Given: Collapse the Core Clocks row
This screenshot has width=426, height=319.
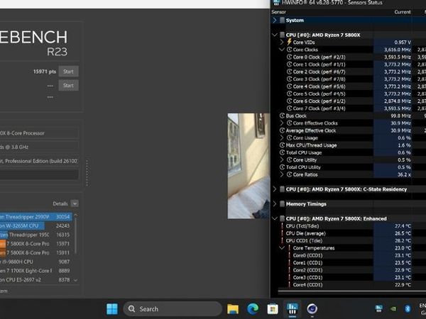Looking at the screenshot, I should [x=282, y=50].
